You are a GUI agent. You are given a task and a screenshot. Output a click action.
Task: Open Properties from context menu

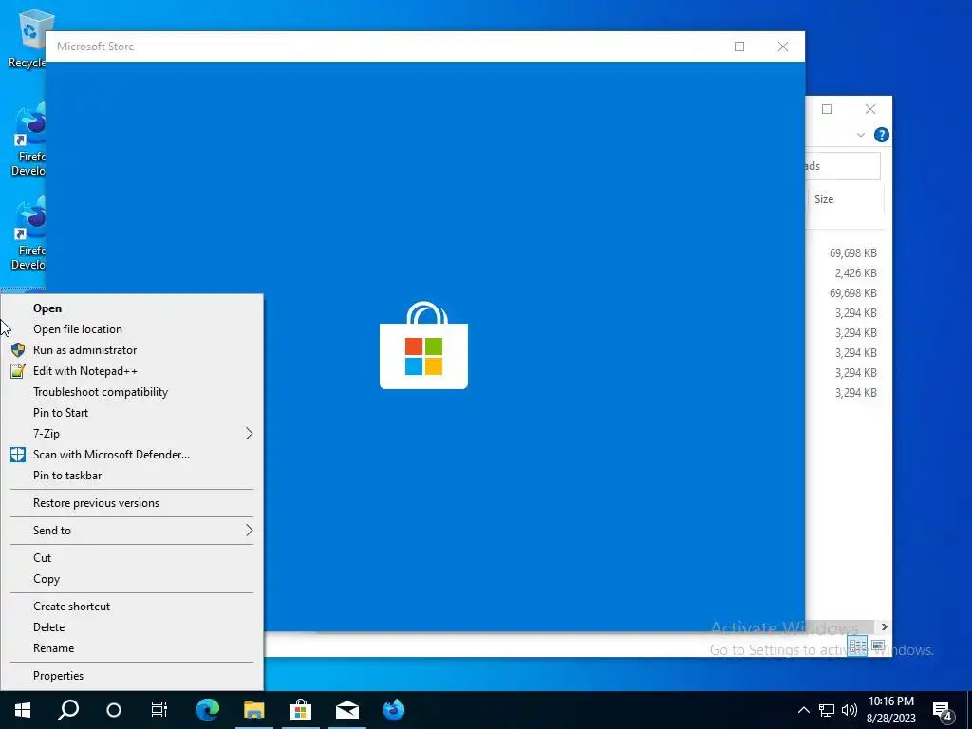(x=58, y=676)
